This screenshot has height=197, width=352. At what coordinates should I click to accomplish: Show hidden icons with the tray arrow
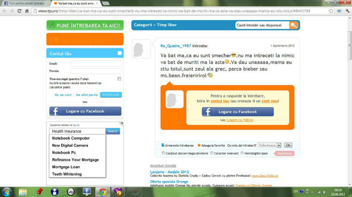pyautogui.click(x=312, y=192)
